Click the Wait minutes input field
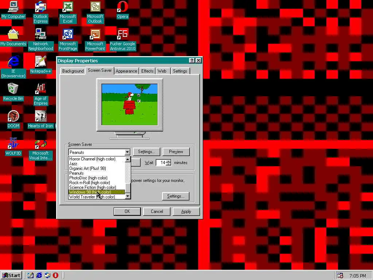This screenshot has height=280, width=373. tap(161, 163)
